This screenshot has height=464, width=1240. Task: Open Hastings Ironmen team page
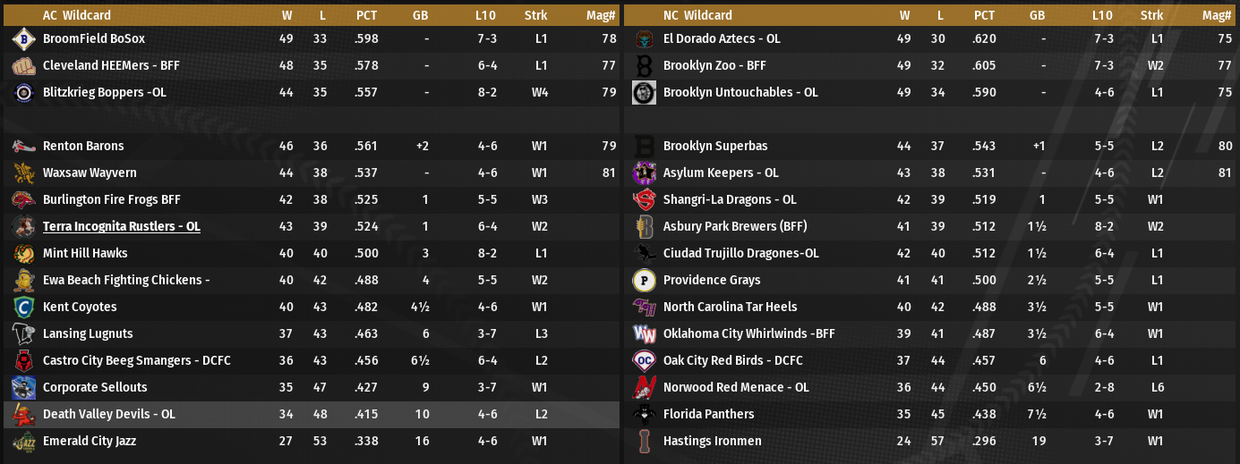click(712, 442)
